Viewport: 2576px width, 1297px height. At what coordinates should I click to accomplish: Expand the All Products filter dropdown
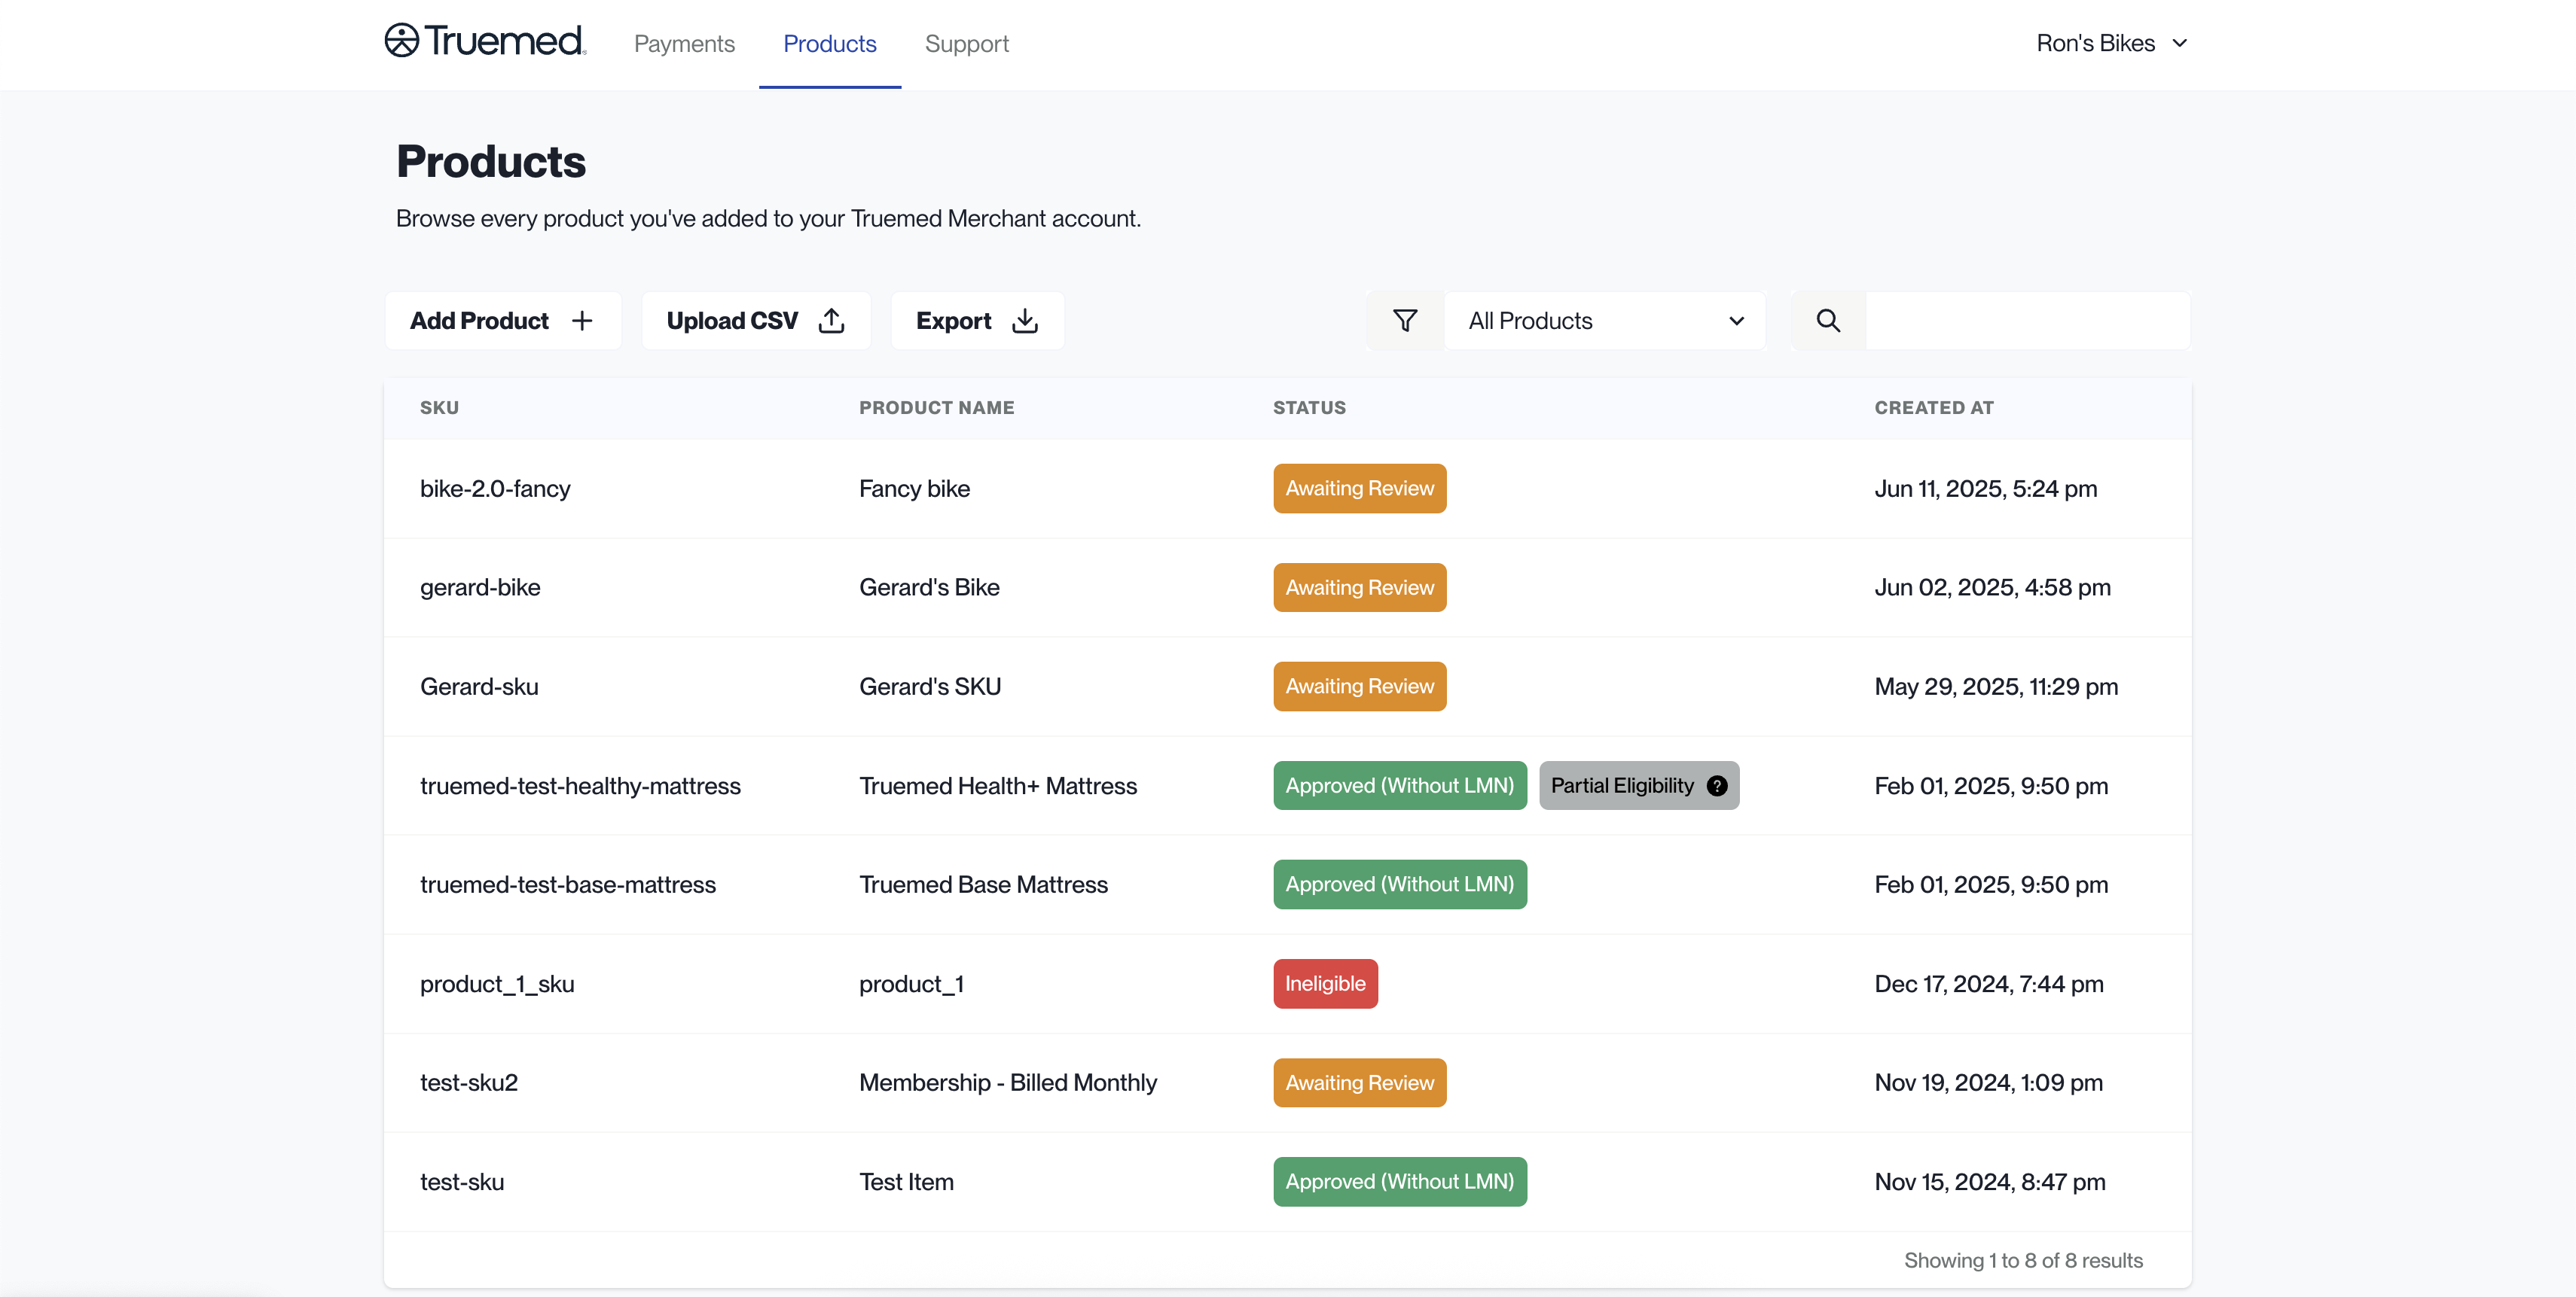click(x=1605, y=321)
